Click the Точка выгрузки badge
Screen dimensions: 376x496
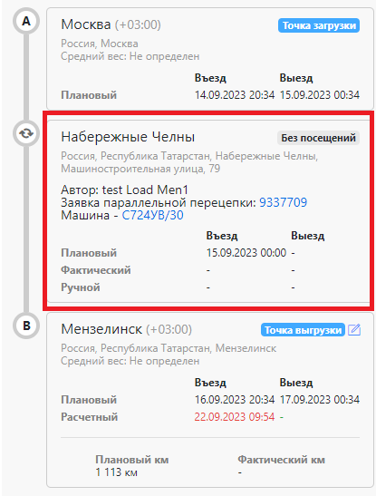(303, 330)
